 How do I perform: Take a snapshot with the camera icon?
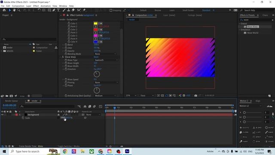click(x=196, y=96)
